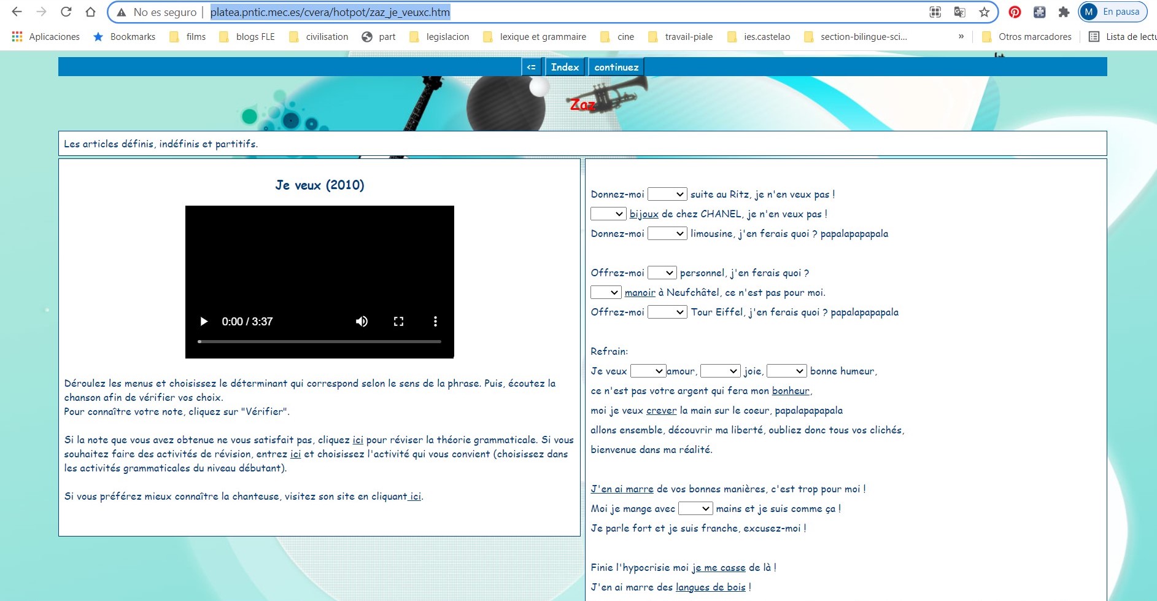Screen dimensions: 1157x601
Task: Open dropdown before 'suite au Ritz'
Action: (667, 195)
